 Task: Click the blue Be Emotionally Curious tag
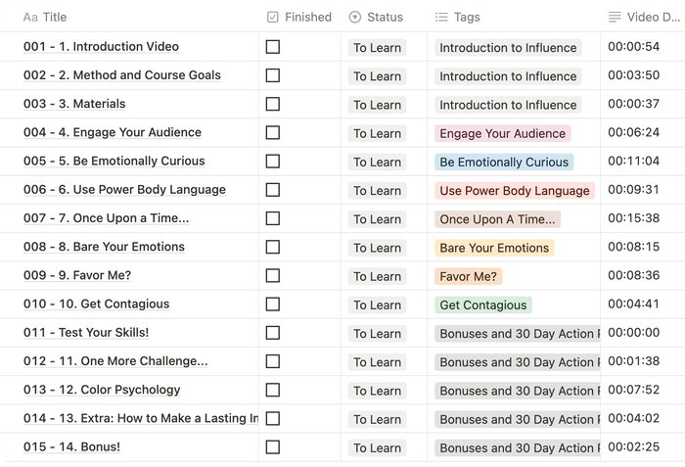click(504, 162)
